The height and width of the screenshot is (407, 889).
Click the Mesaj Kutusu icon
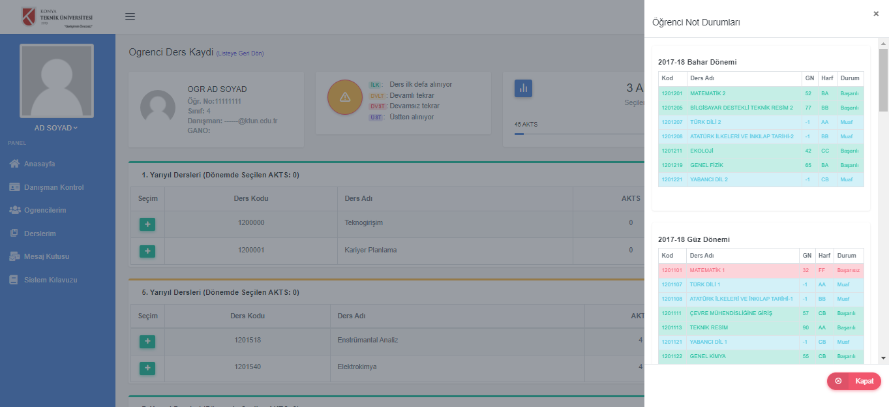coord(14,256)
